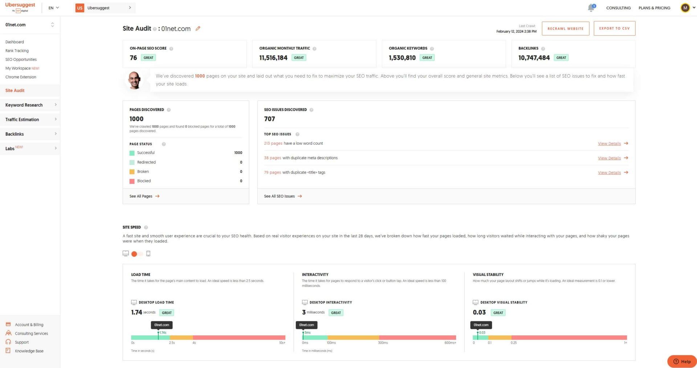Open Plans & Pricing in top navigation
Screen dimensions: 697x368
pyautogui.click(x=654, y=8)
